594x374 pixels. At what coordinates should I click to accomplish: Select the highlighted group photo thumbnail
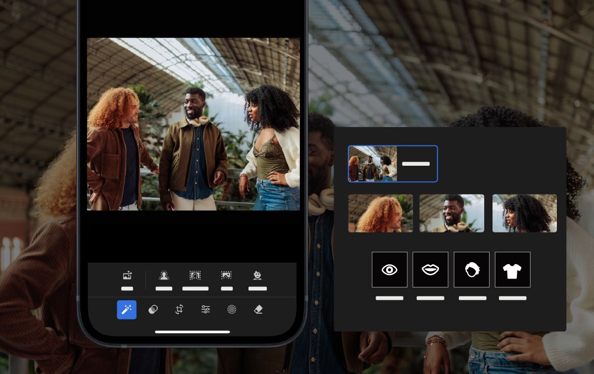click(x=393, y=164)
